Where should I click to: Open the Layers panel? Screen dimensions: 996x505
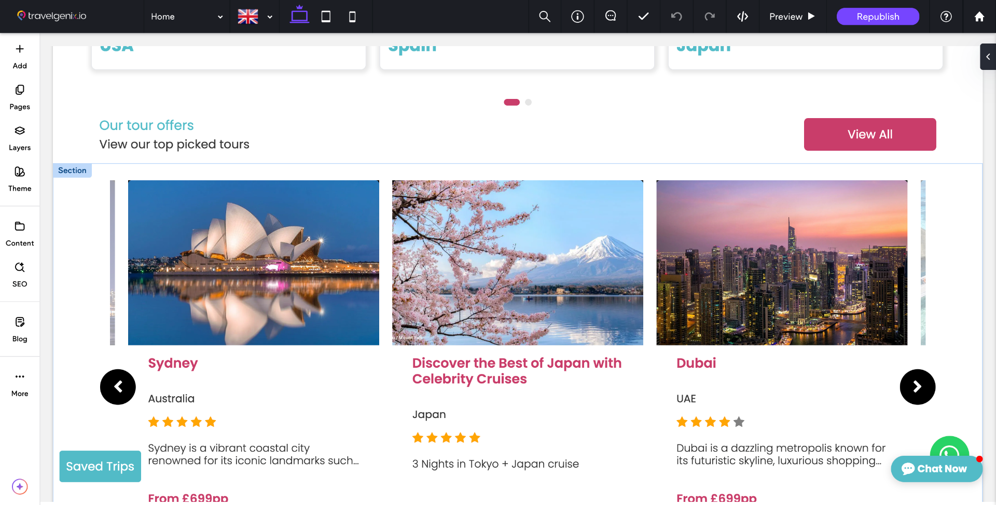[19, 137]
